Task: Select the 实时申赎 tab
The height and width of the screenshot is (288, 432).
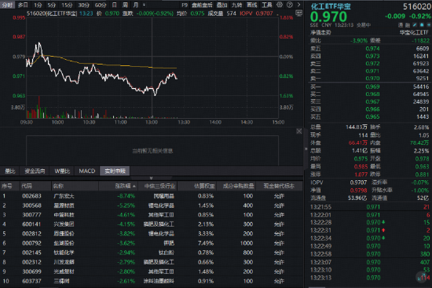Action: point(115,171)
